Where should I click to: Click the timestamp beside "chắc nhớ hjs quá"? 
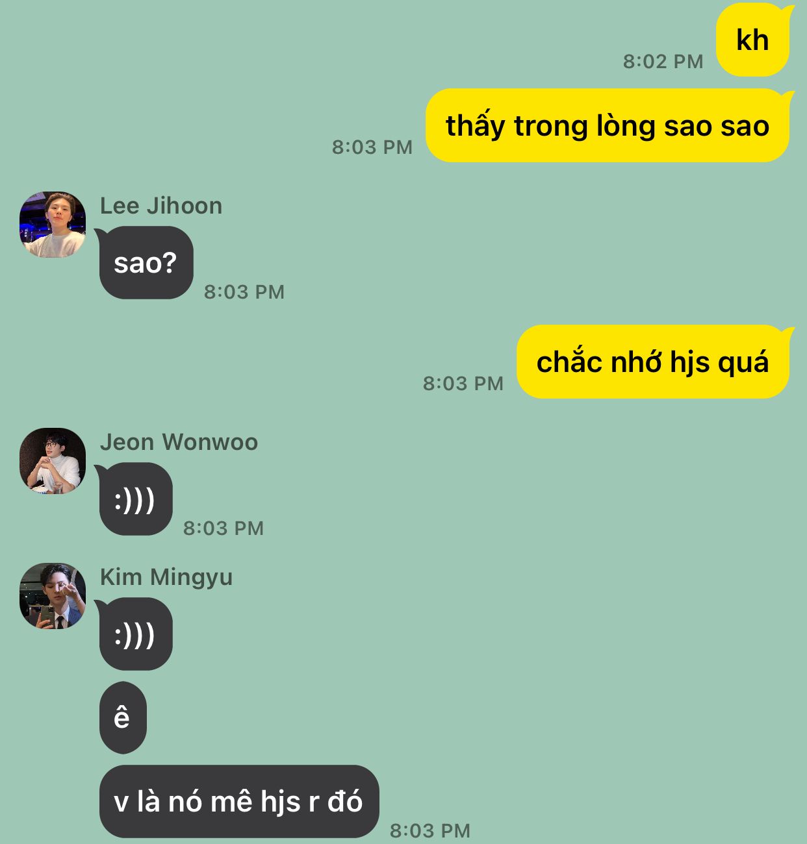(x=463, y=384)
